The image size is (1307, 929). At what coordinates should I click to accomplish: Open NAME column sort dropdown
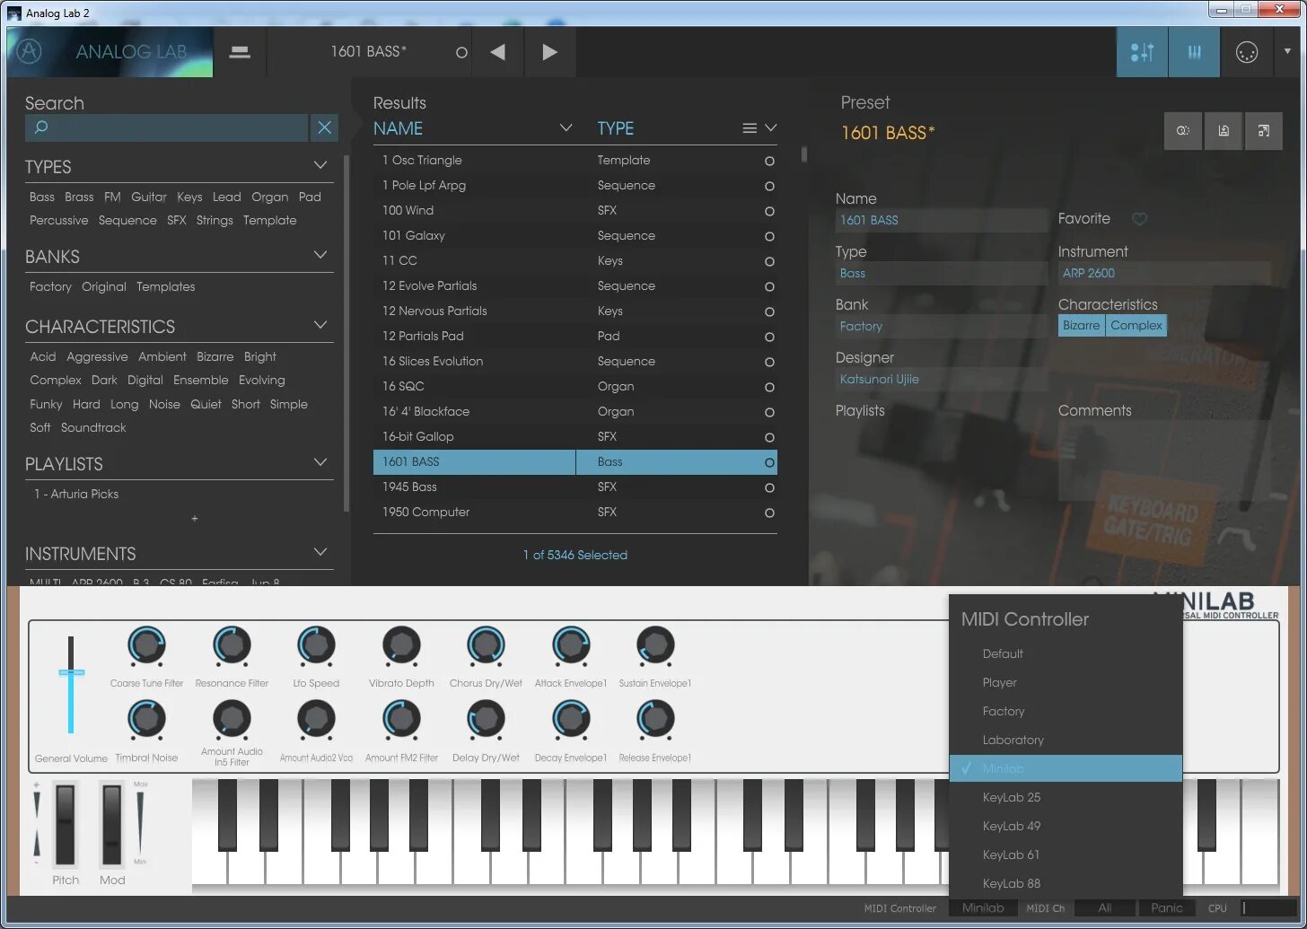coord(566,128)
